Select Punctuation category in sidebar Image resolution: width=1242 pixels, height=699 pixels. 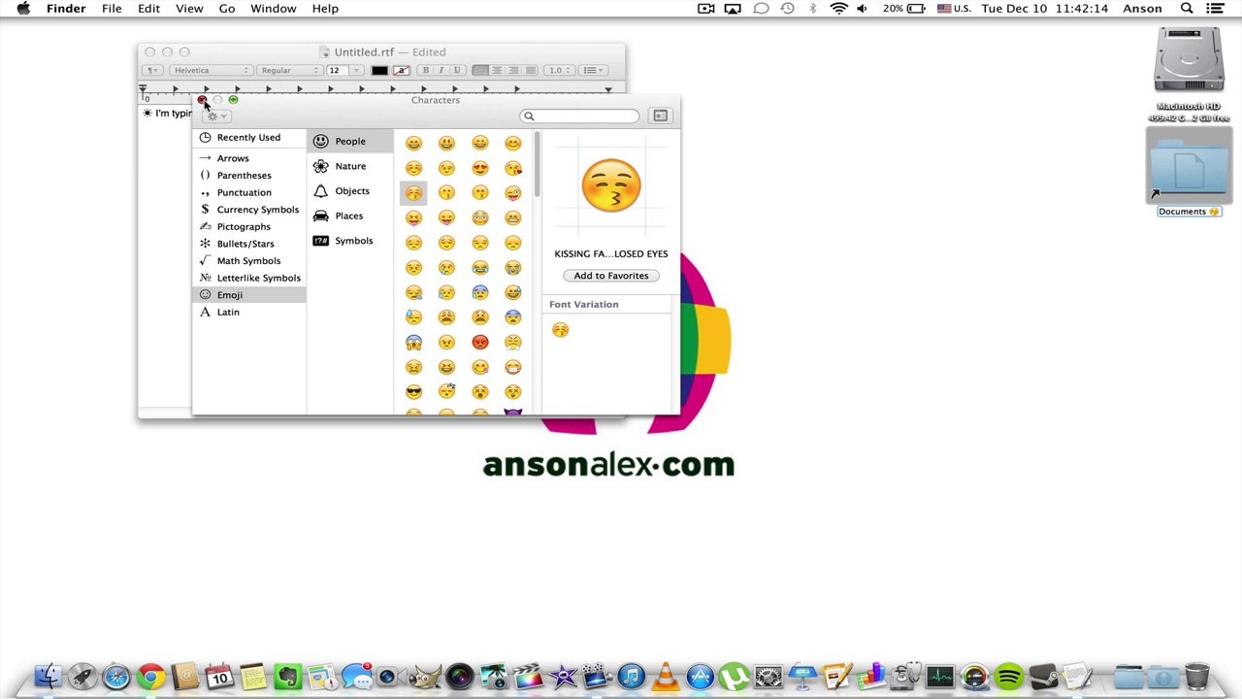click(x=249, y=192)
